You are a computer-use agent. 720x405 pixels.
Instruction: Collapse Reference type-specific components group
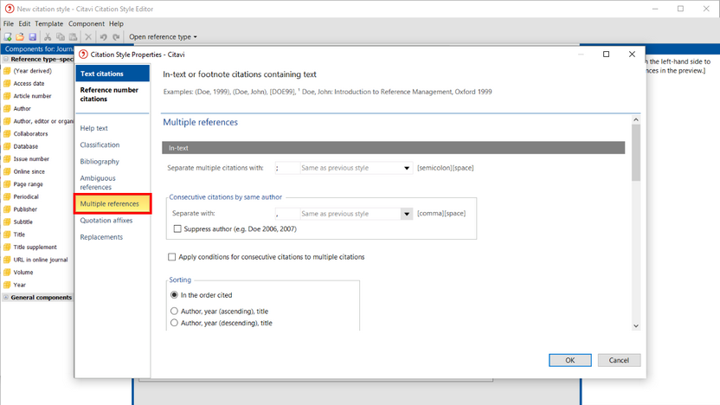tap(6, 59)
